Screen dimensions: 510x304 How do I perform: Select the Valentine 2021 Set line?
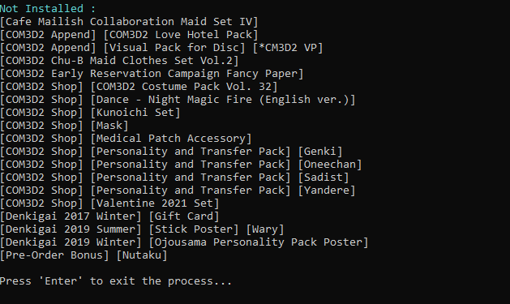click(109, 203)
